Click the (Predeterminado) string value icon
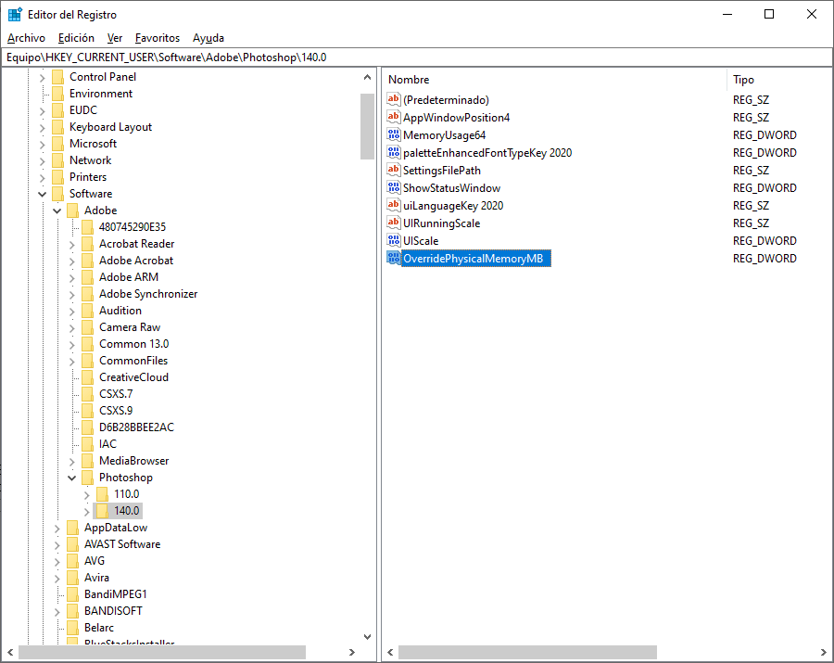834x663 pixels. coord(394,99)
